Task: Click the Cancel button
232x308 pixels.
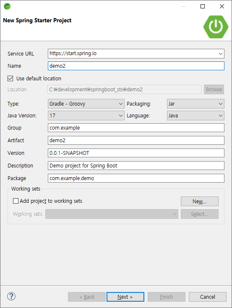Action: [x=208, y=297]
